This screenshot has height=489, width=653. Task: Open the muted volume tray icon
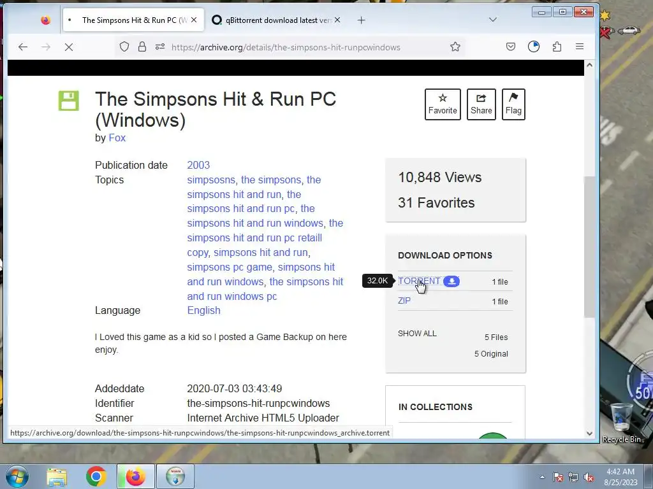(x=589, y=477)
